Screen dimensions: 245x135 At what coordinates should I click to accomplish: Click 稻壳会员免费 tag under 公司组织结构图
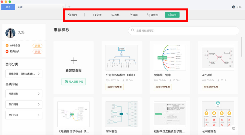115,87
